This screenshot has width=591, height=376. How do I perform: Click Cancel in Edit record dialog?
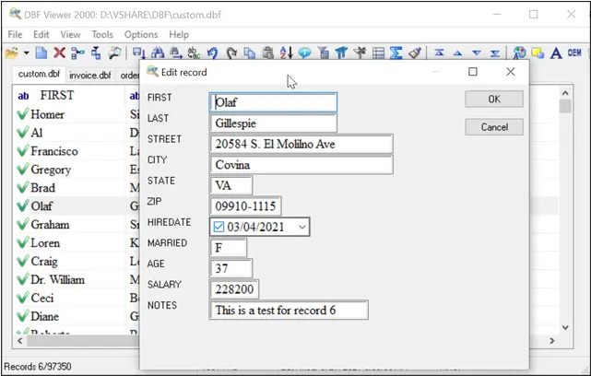494,127
